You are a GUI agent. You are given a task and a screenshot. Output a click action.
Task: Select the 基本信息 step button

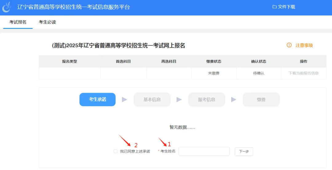point(152,99)
